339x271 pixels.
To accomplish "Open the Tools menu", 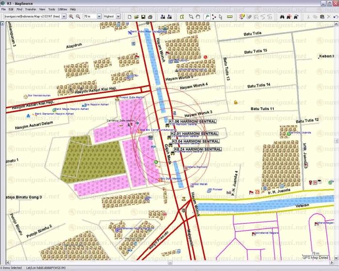I will click(51, 9).
